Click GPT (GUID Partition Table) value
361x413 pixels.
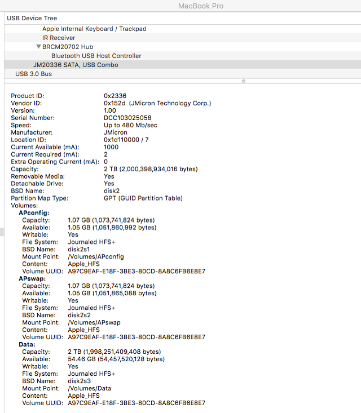click(x=143, y=198)
